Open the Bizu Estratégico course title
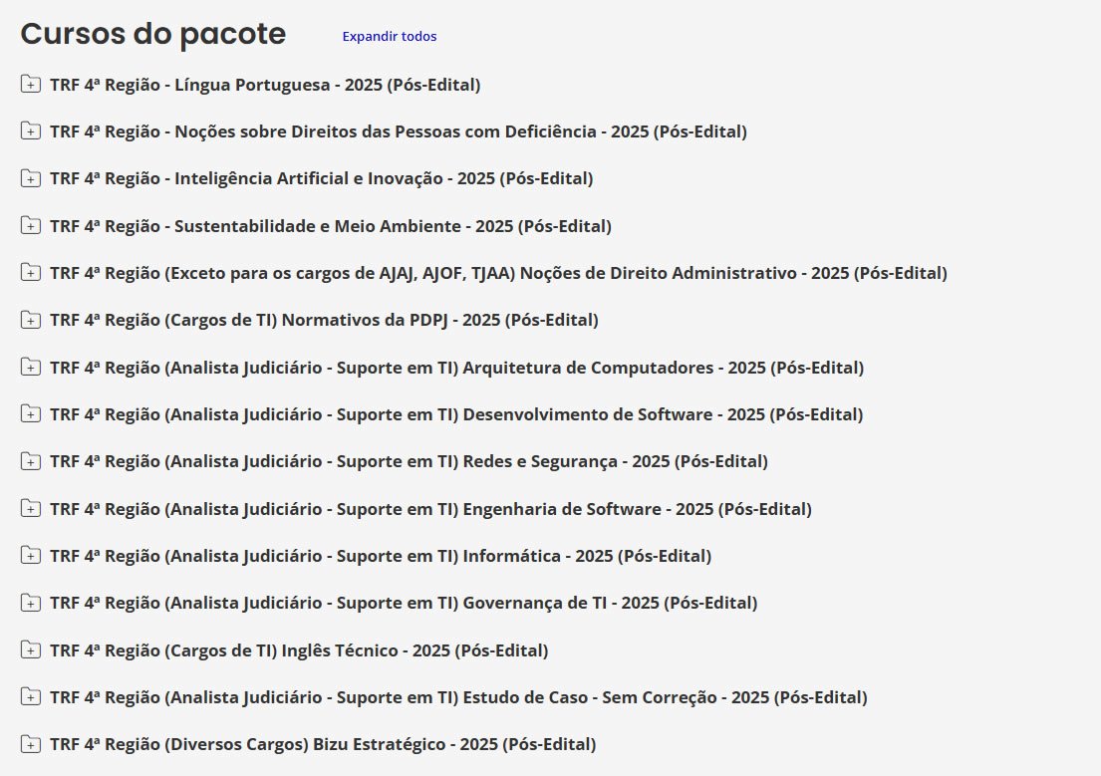The width and height of the screenshot is (1101, 776). pyautogui.click(x=323, y=744)
